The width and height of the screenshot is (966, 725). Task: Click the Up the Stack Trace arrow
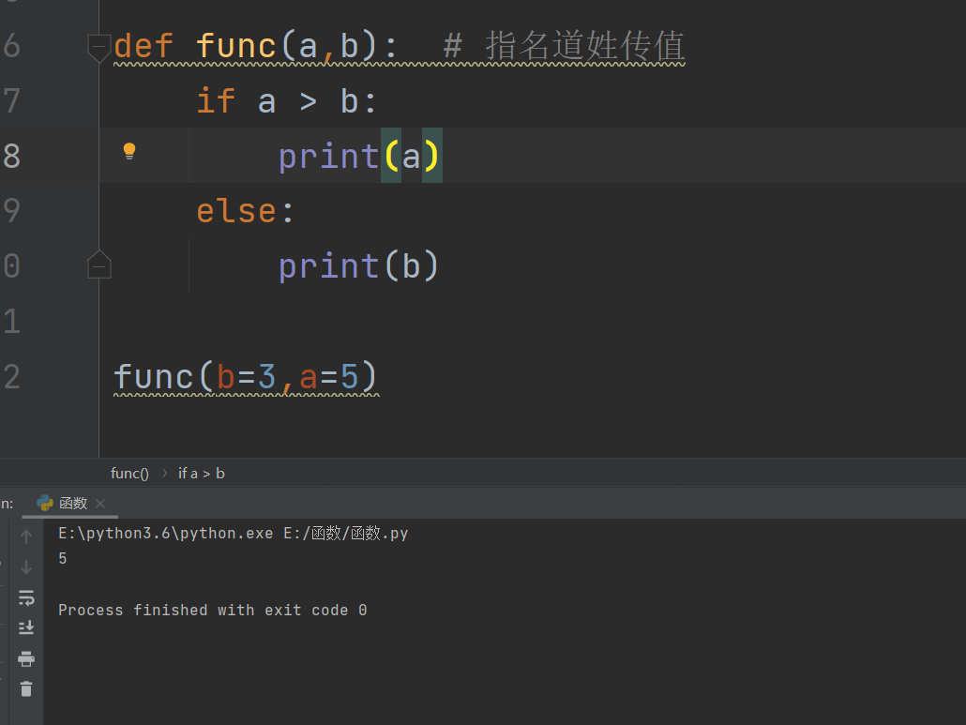(x=26, y=536)
